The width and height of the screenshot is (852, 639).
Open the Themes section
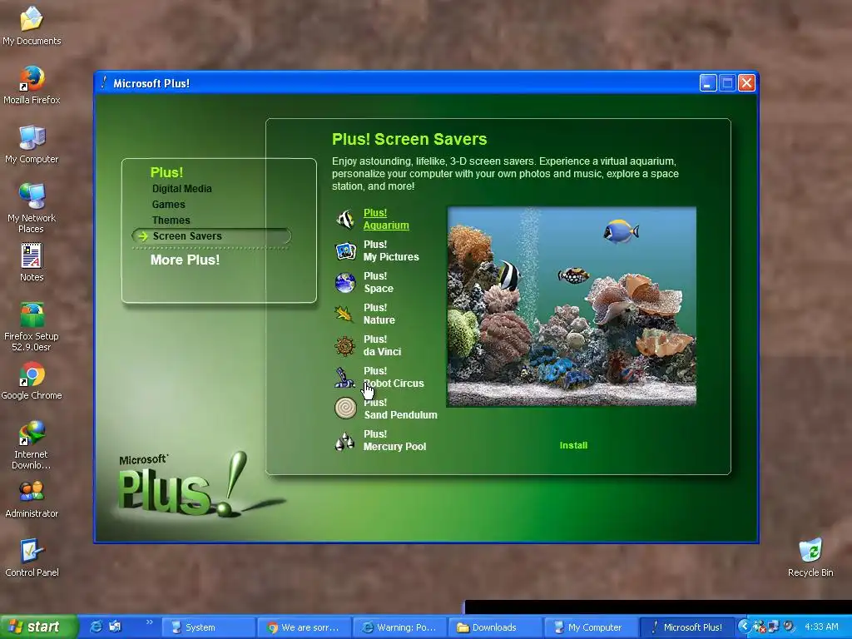[x=171, y=220]
